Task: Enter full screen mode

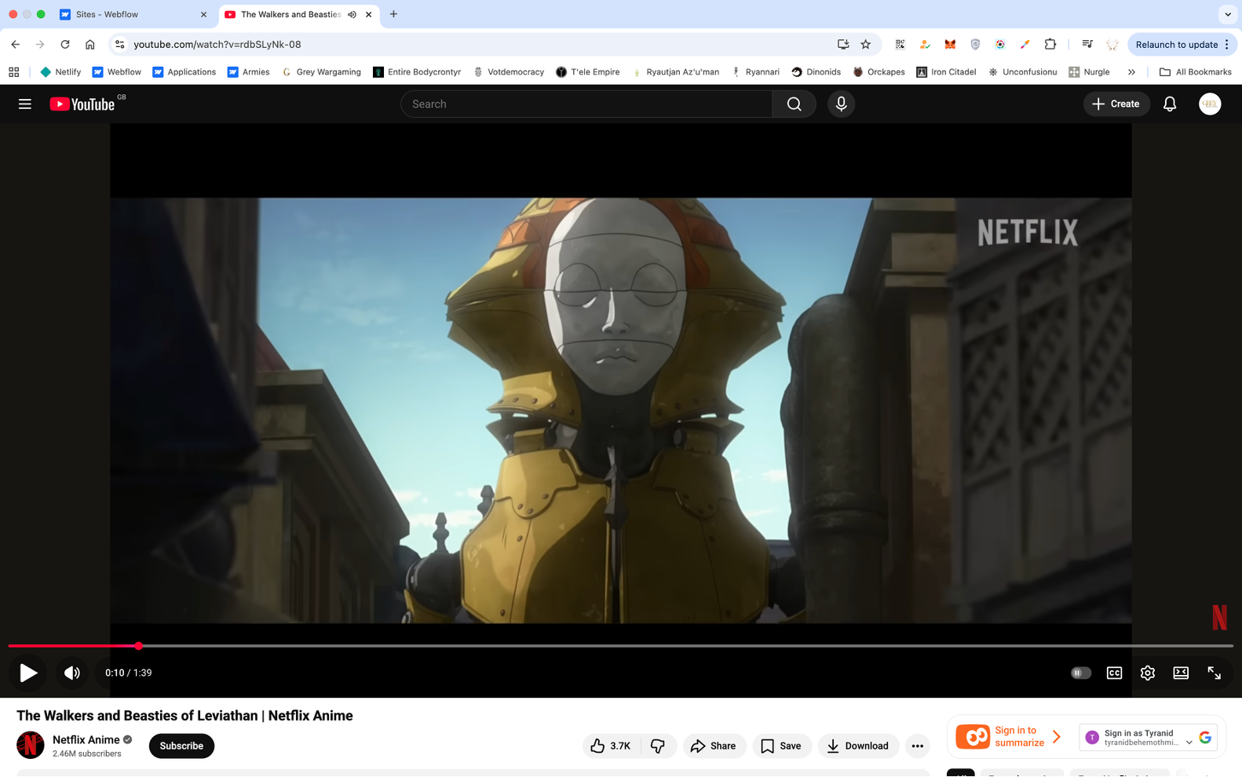Action: click(1214, 673)
